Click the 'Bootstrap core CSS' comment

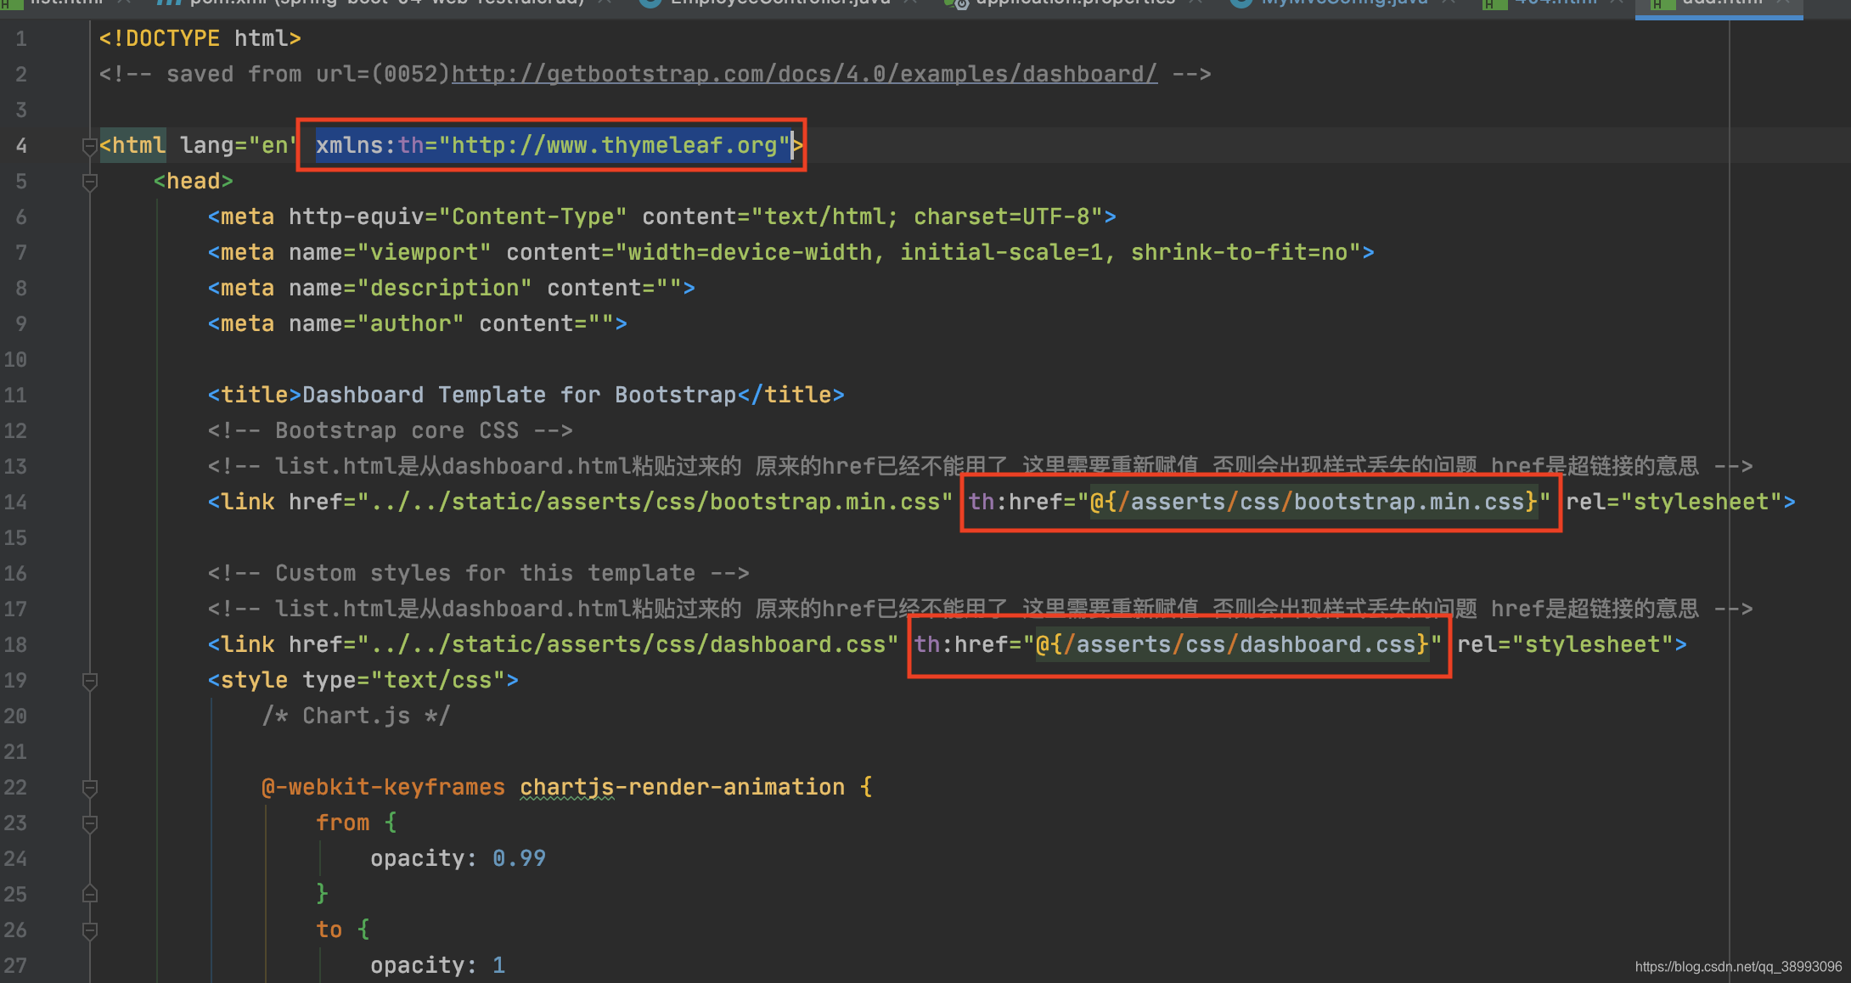point(391,431)
